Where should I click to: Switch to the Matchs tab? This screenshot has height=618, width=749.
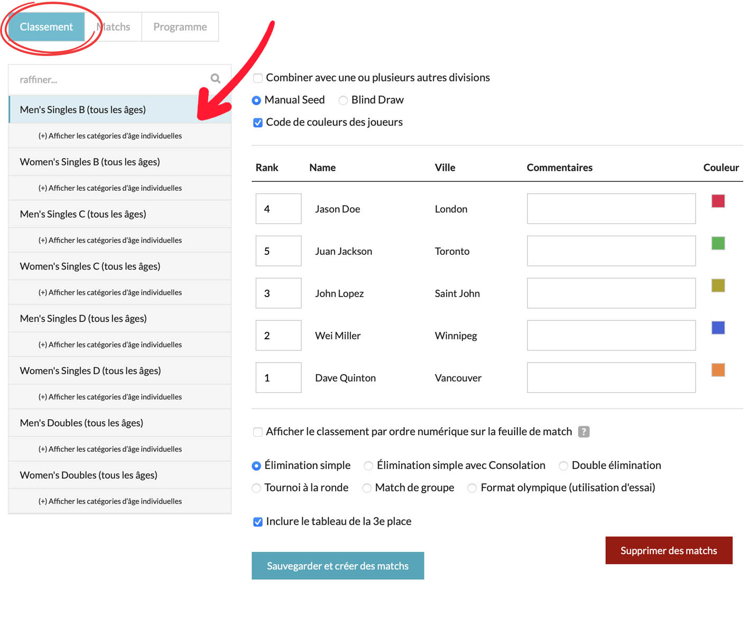pos(115,27)
